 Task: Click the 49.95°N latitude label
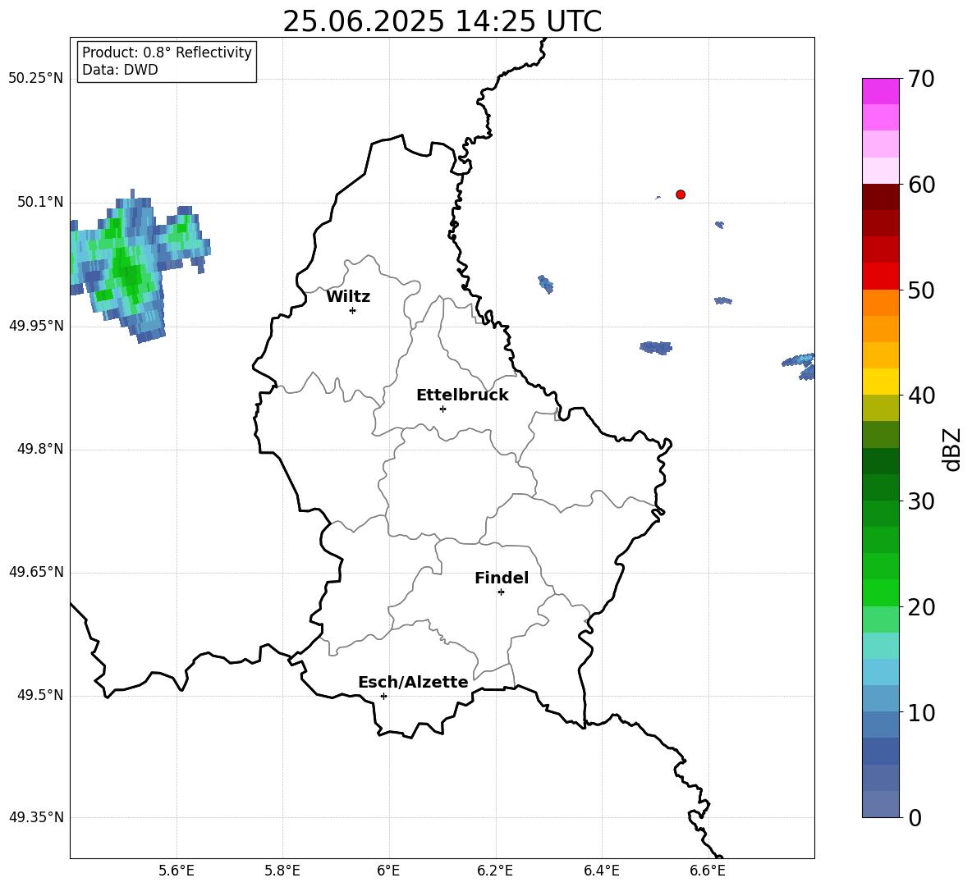[35, 326]
